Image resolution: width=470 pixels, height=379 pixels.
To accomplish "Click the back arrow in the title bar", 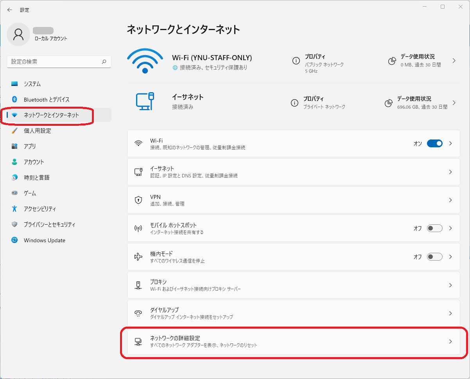I will click(10, 10).
